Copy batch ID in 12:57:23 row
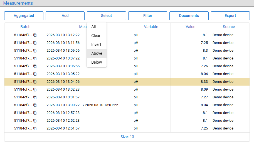 point(35,113)
